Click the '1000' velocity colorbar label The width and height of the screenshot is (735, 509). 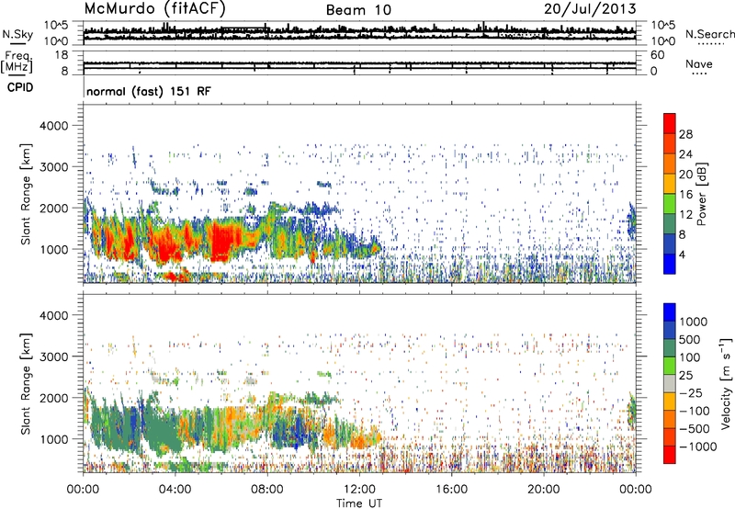click(x=694, y=322)
